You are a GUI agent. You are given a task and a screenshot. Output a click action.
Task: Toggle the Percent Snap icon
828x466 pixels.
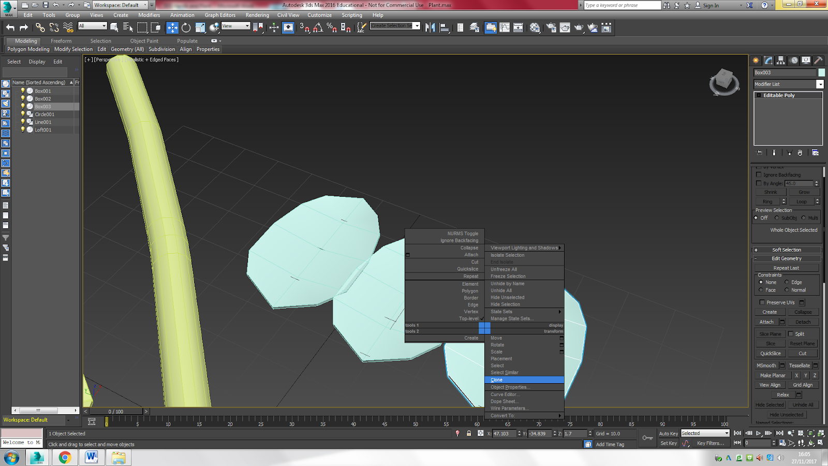coord(332,27)
